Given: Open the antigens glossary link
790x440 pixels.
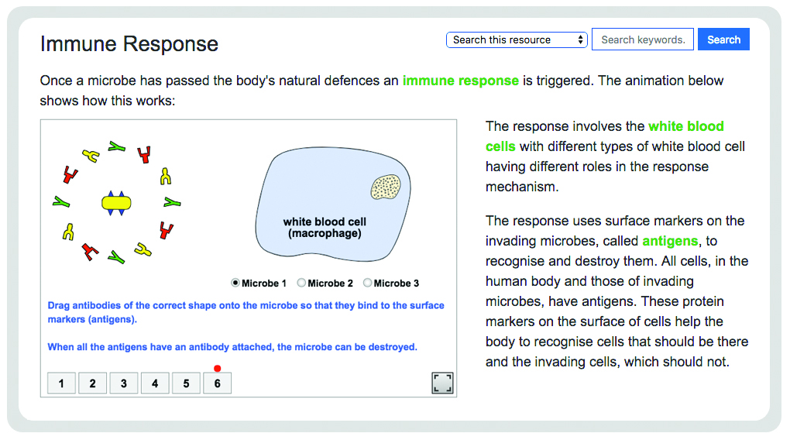Looking at the screenshot, I should click(x=670, y=241).
